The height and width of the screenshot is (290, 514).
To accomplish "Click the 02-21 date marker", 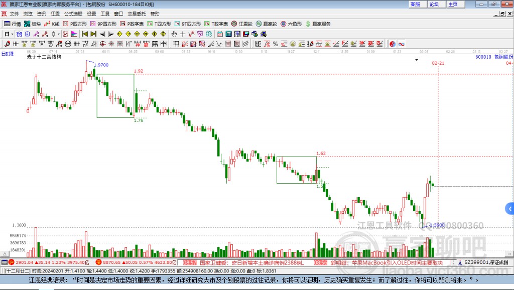I will 438,63.
